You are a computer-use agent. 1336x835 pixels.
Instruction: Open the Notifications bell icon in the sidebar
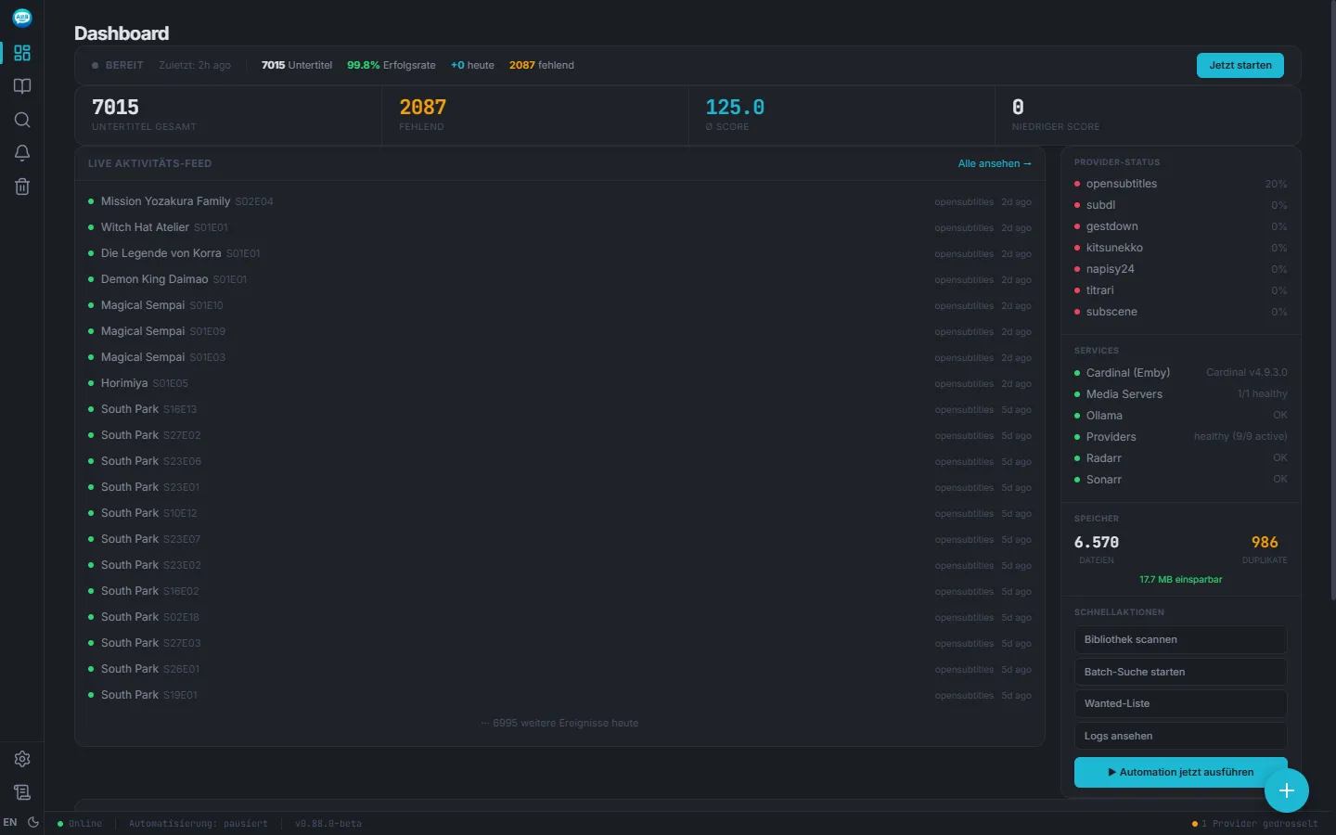tap(22, 153)
